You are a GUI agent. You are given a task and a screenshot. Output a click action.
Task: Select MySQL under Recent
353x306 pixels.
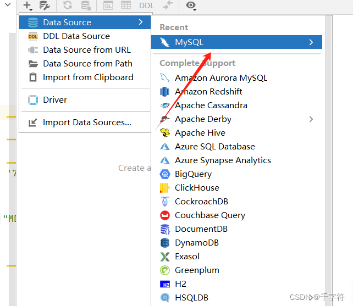tap(236, 42)
